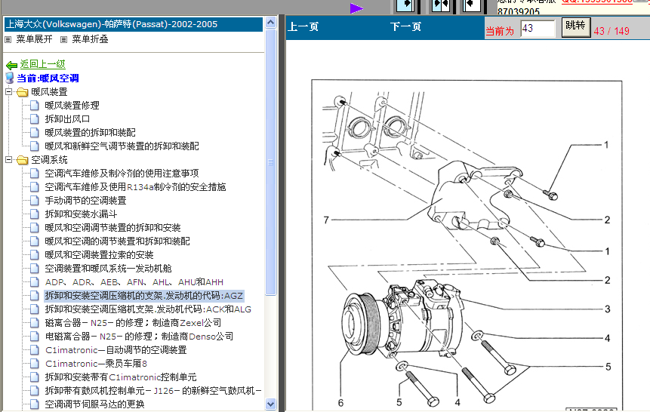This screenshot has width=650, height=412.
Task: Collapse all menus with 菜单折叠
Action: 90,39
